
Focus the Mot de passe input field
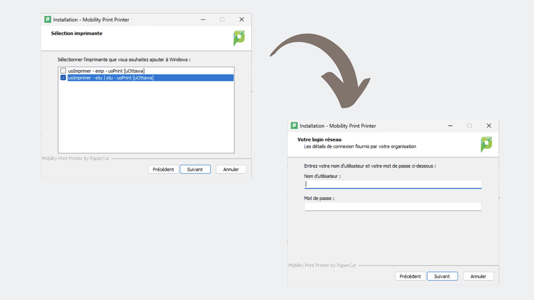click(x=393, y=206)
